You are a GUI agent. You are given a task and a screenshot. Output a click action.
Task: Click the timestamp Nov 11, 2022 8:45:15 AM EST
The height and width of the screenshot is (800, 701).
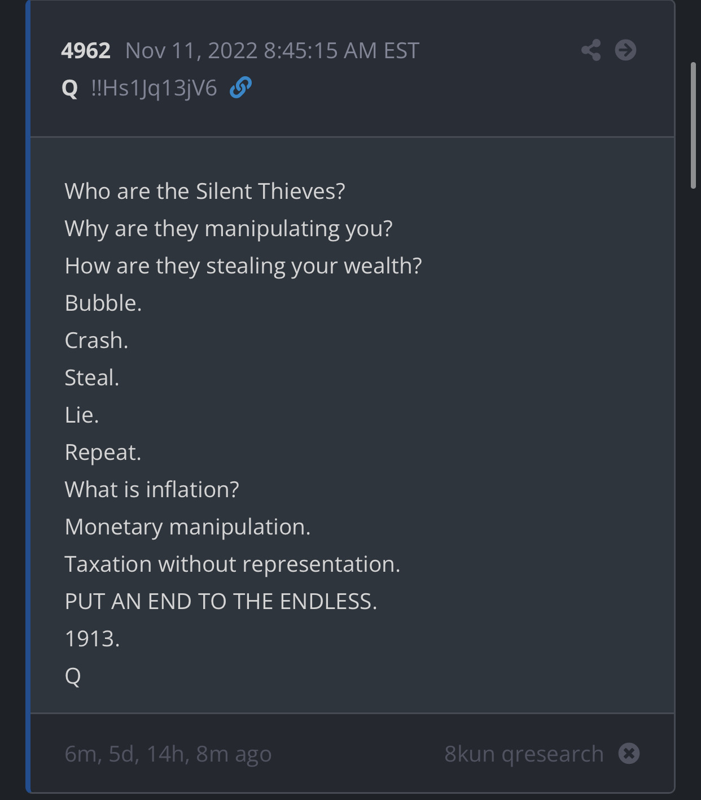click(272, 51)
